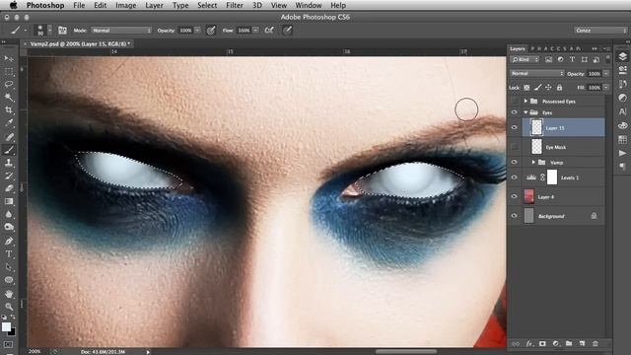Select the Lasso tool
Image resolution: width=631 pixels, height=355 pixels.
point(9,85)
